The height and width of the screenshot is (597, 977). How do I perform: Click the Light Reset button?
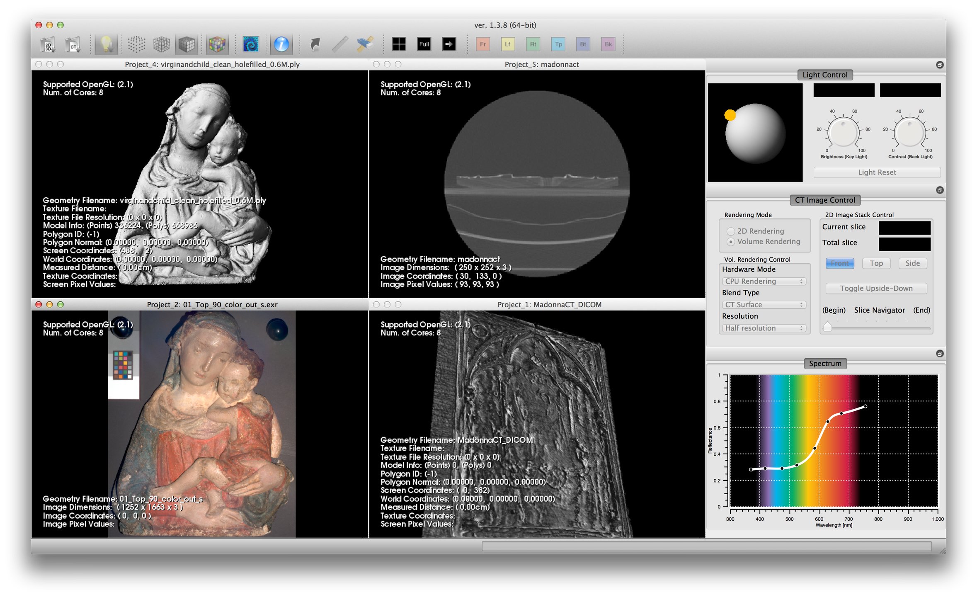877,172
